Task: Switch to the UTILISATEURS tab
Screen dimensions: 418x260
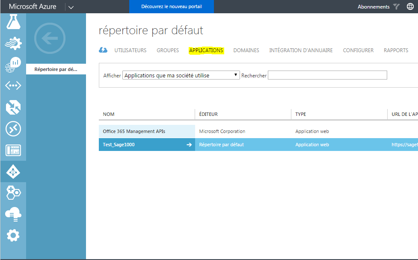Action: 130,50
